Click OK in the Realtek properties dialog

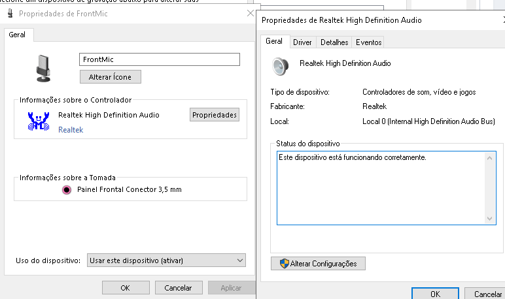coord(435,294)
